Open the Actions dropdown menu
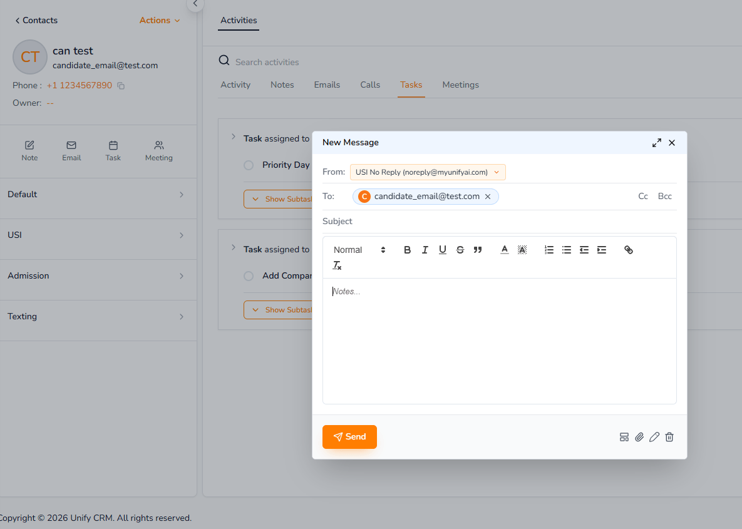Screen dimensions: 742x529 click(159, 20)
